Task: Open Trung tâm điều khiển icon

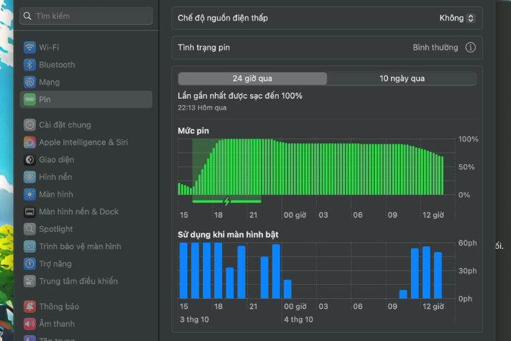Action: pos(30,281)
